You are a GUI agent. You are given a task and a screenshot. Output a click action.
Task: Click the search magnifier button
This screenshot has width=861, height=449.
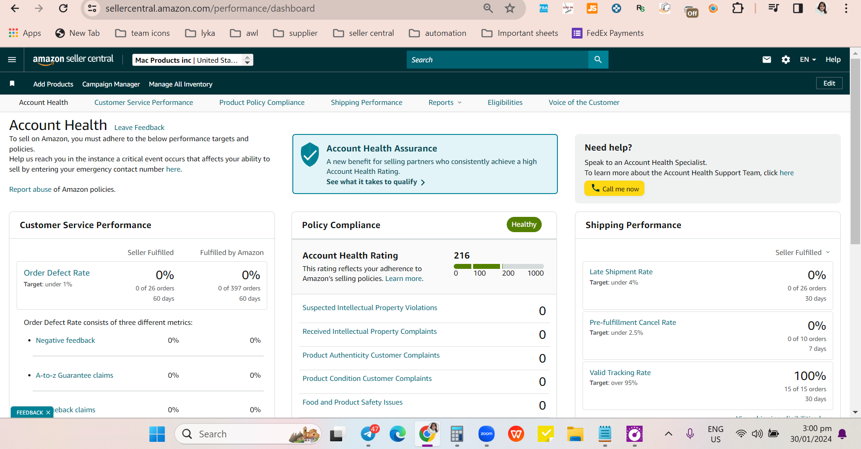pyautogui.click(x=598, y=60)
